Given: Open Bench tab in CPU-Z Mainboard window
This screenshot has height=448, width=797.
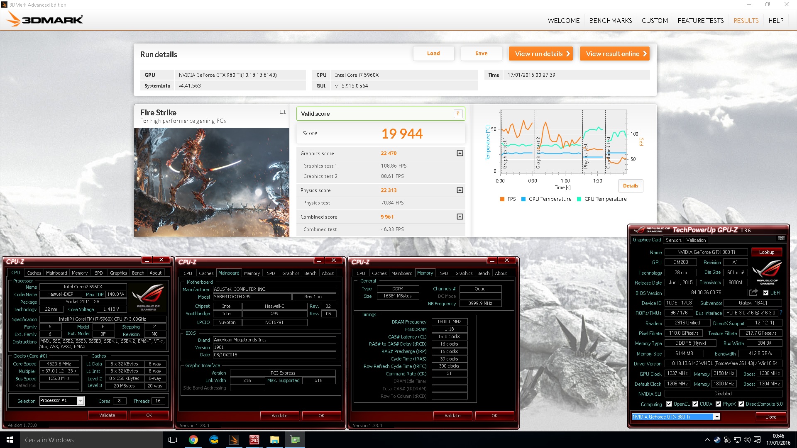Looking at the screenshot, I should (310, 273).
